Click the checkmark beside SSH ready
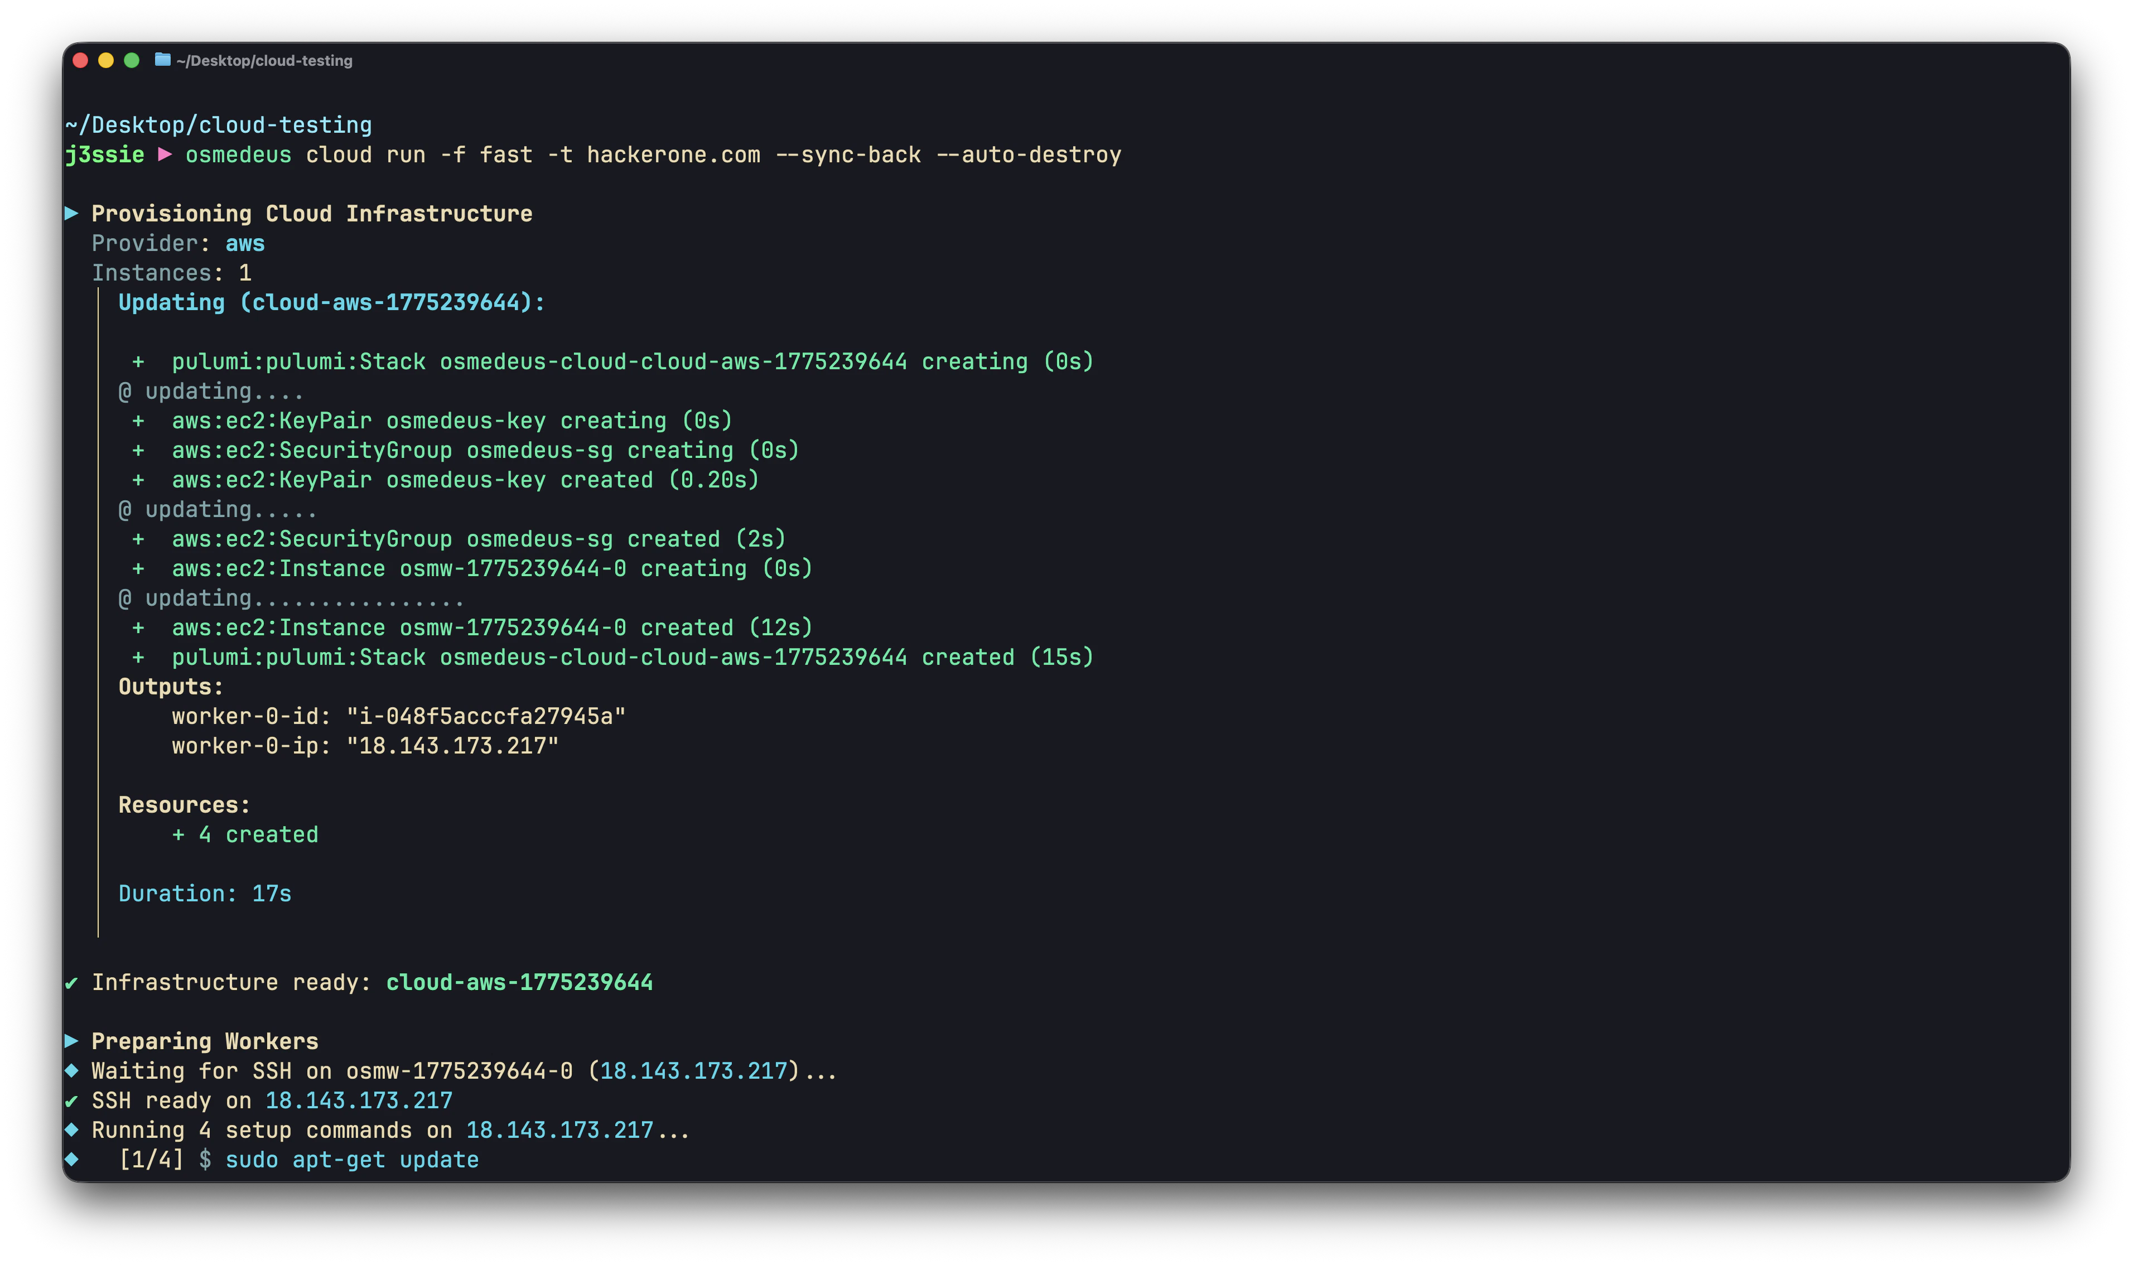Viewport: 2133px width, 1265px height. [x=71, y=1100]
